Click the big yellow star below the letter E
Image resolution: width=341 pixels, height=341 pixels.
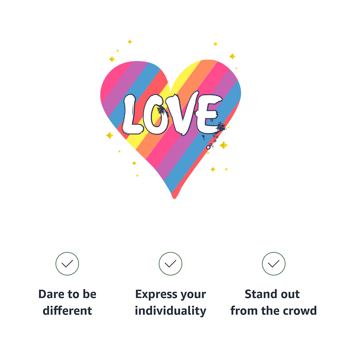[223, 145]
